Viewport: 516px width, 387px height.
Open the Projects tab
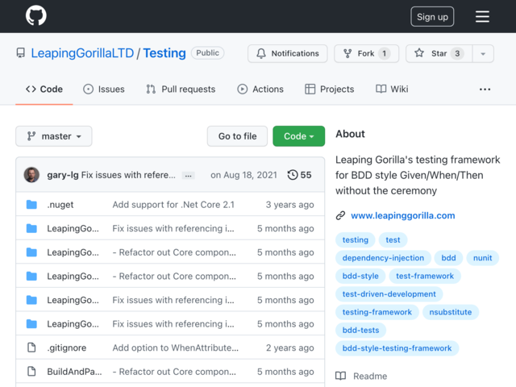[330, 89]
